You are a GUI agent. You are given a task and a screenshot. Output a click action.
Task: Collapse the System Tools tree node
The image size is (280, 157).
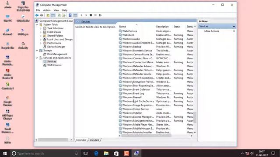[x=37, y=25]
